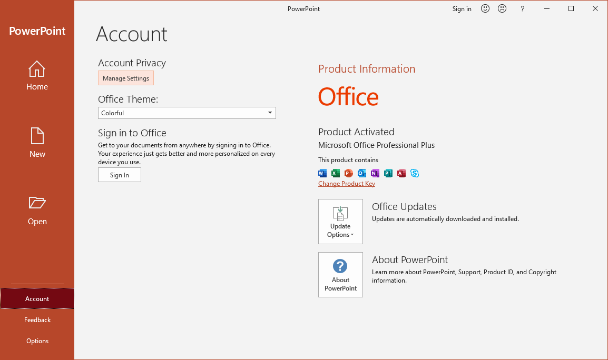Click the Sign In button
This screenshot has width=608, height=360.
[120, 175]
